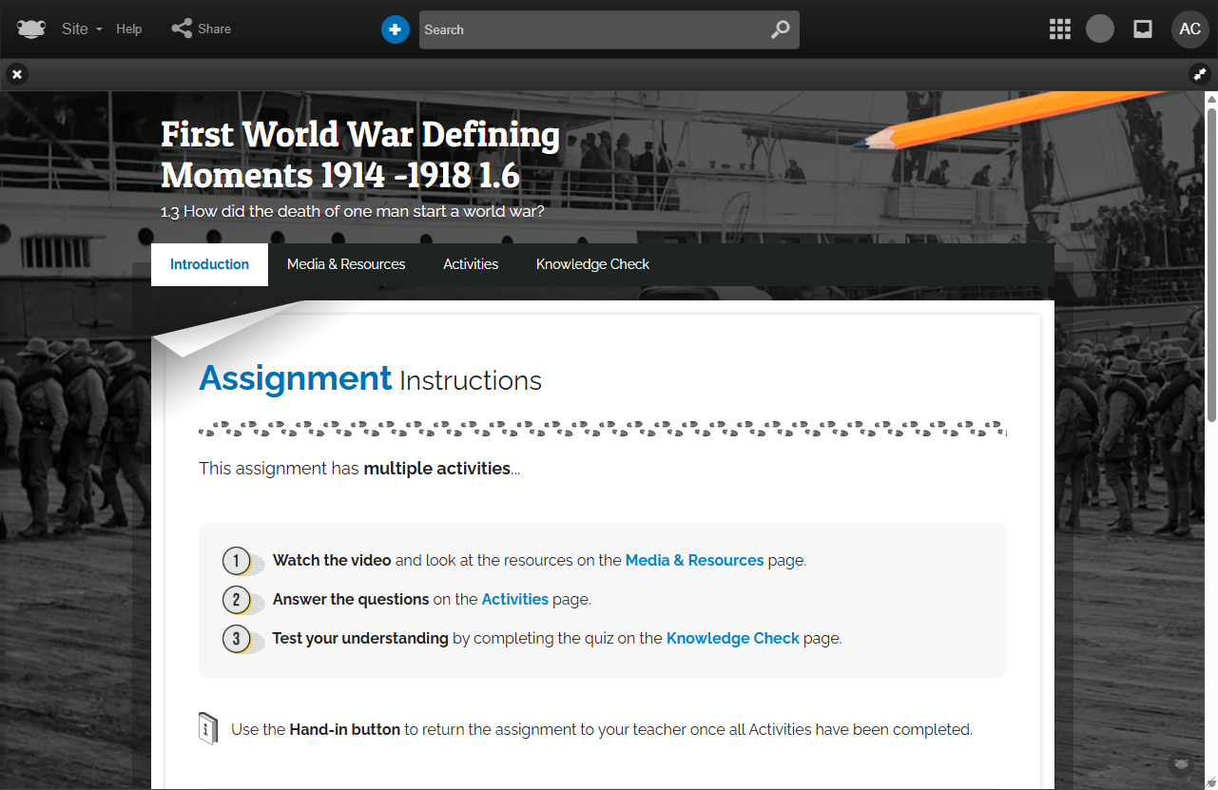Viewport: 1218px width, 790px height.
Task: Follow the Media & Resources link in step 1
Action: coord(694,561)
